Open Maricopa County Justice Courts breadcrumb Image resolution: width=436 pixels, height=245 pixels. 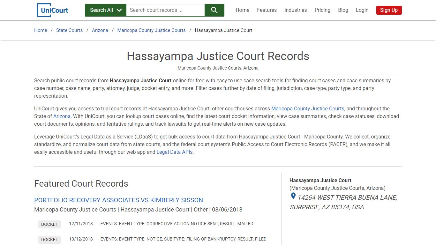[151, 30]
